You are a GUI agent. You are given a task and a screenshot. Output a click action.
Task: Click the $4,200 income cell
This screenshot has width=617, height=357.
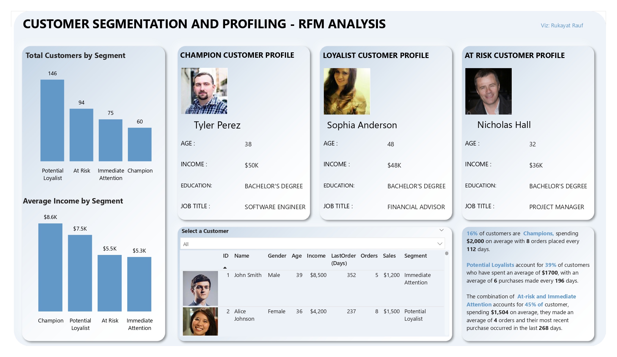point(318,311)
